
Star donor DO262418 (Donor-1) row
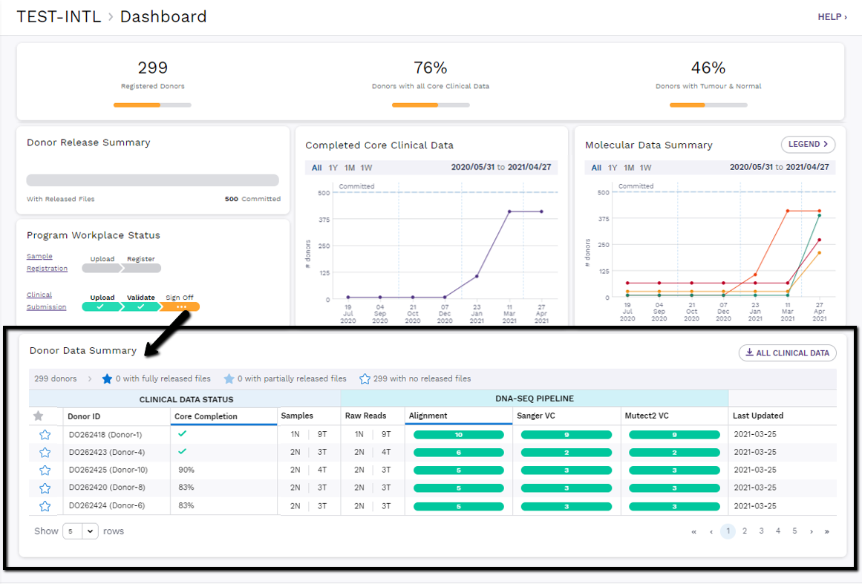point(45,435)
